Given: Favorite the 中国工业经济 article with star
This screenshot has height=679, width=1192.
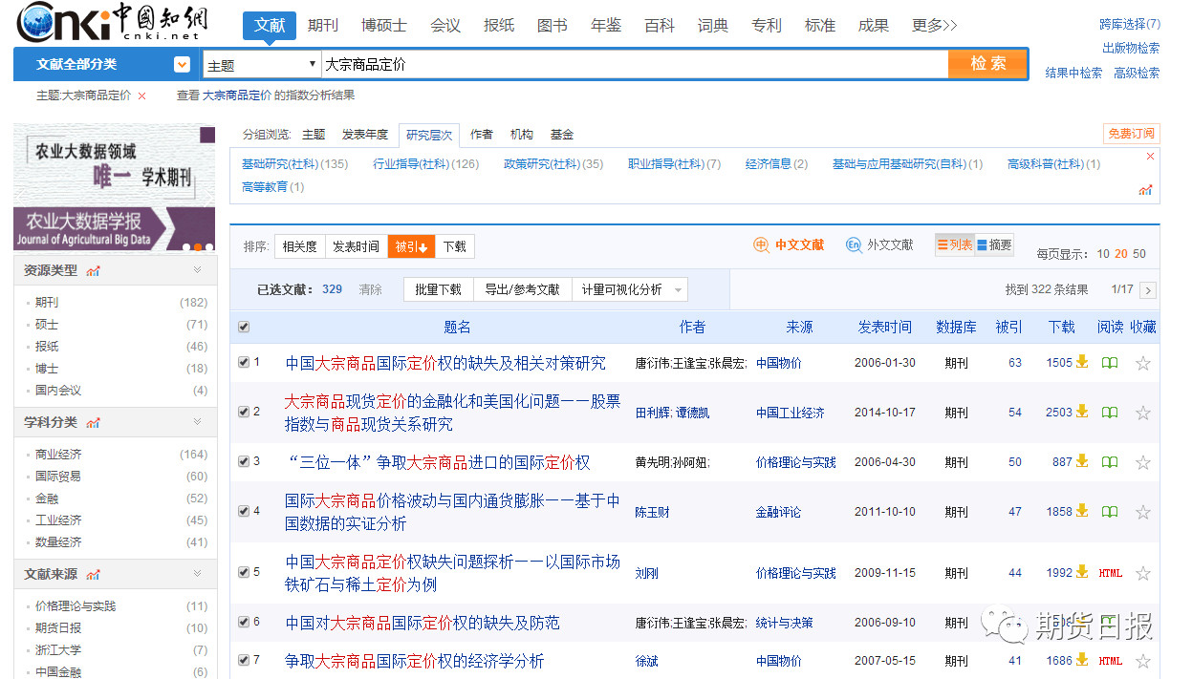Looking at the screenshot, I should (x=1142, y=413).
